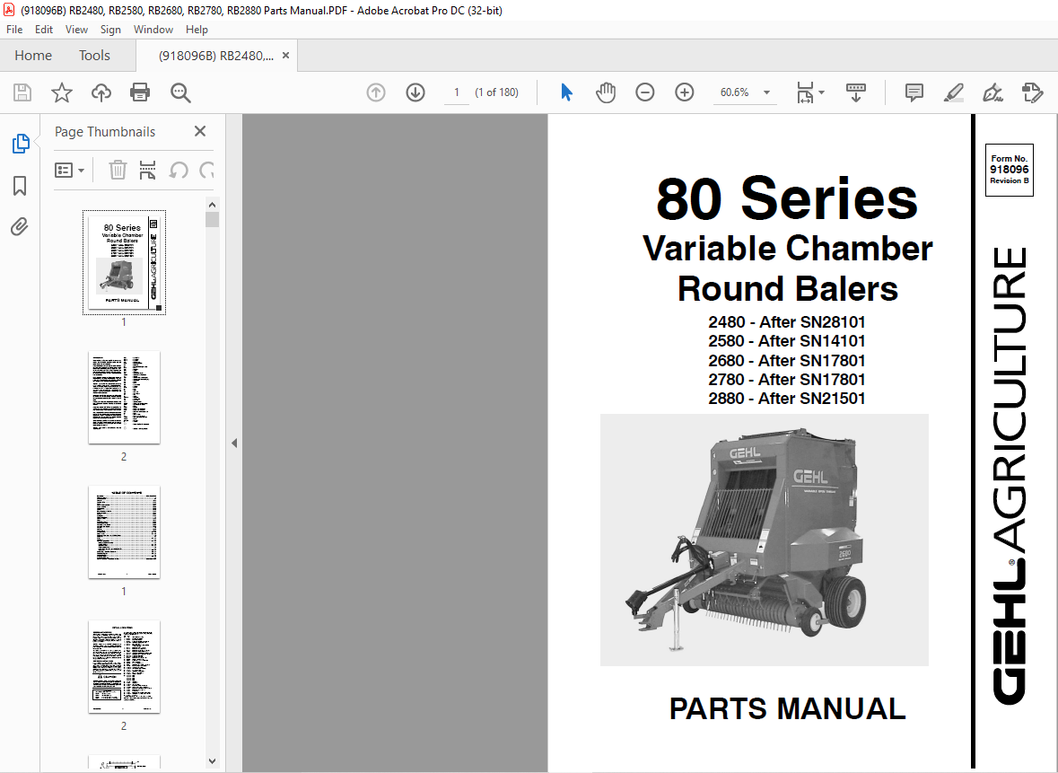Select the (918096B) RB2480 document tab

coord(216,56)
